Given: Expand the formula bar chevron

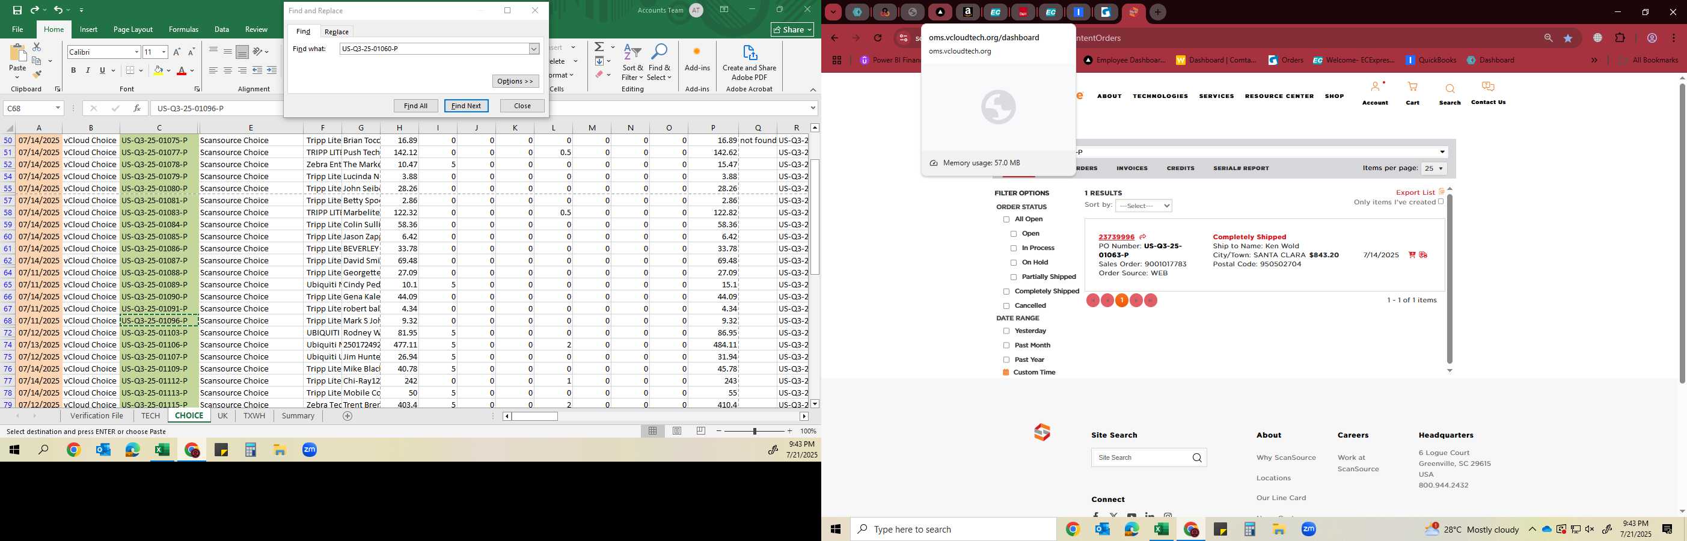Looking at the screenshot, I should [x=813, y=108].
